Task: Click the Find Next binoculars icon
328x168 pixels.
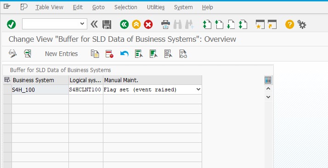Action: click(x=190, y=24)
